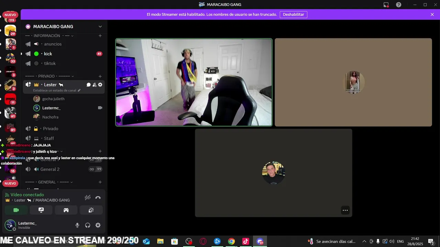Open Windows notification center

pos(431,242)
